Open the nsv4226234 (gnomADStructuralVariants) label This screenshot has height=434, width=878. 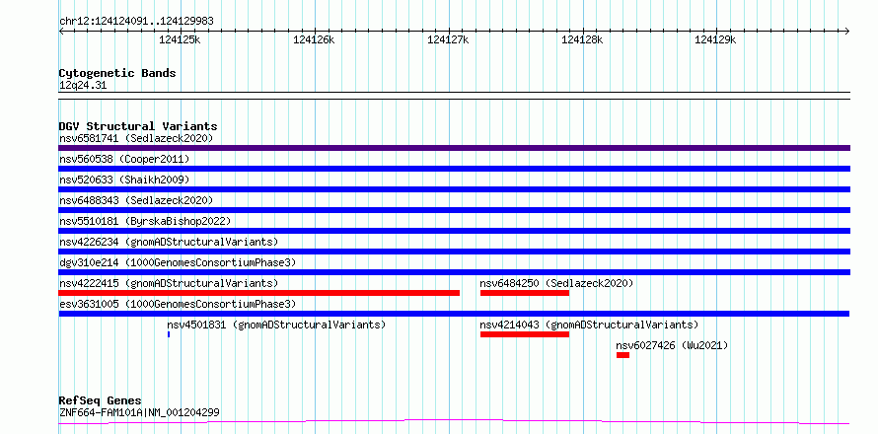click(x=169, y=242)
